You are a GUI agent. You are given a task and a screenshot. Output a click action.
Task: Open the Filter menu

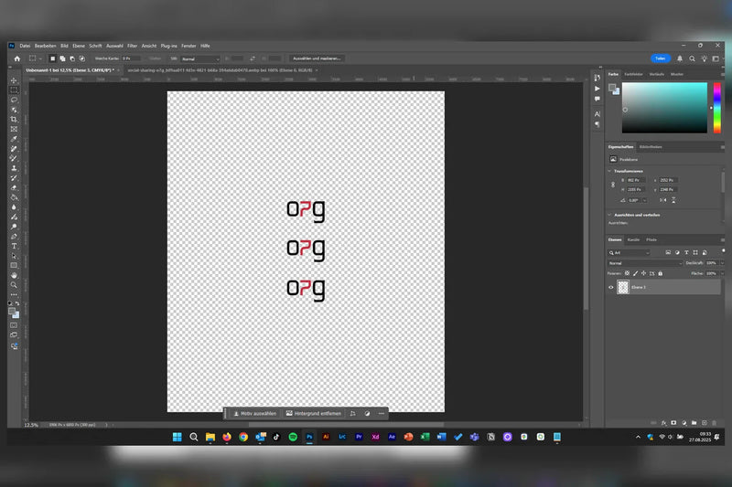(x=133, y=45)
